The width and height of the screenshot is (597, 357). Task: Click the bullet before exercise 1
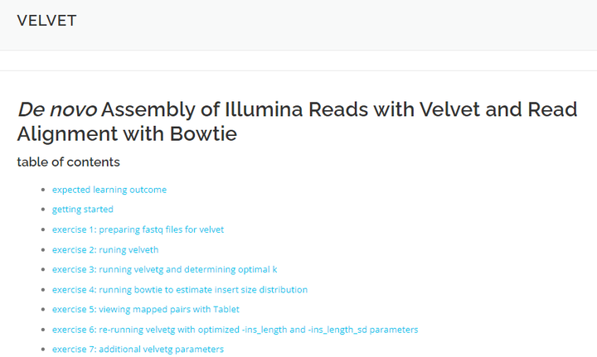(x=42, y=230)
